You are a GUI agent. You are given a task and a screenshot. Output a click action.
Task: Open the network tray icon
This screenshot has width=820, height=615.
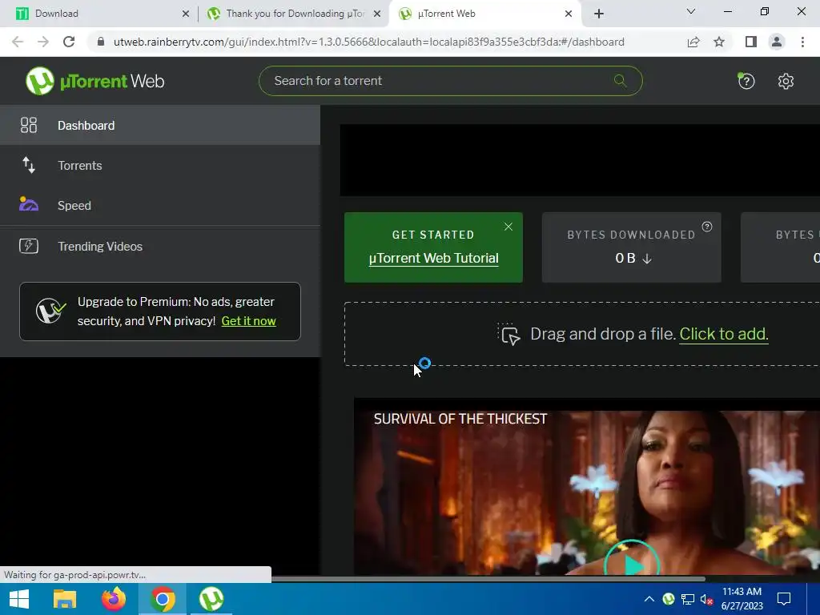[x=688, y=599]
